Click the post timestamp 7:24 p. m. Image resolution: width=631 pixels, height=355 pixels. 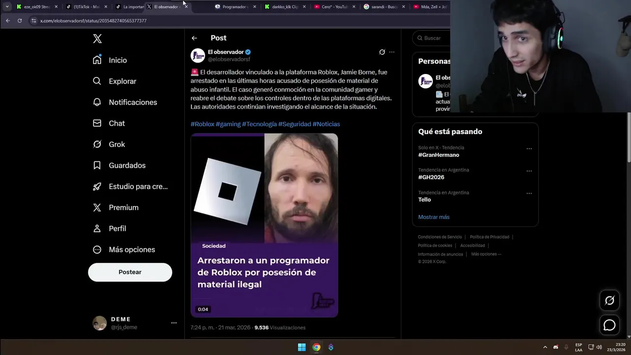tap(221, 328)
